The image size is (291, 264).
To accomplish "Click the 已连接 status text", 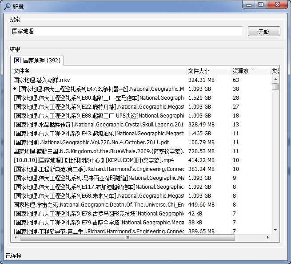I will tap(14, 256).
